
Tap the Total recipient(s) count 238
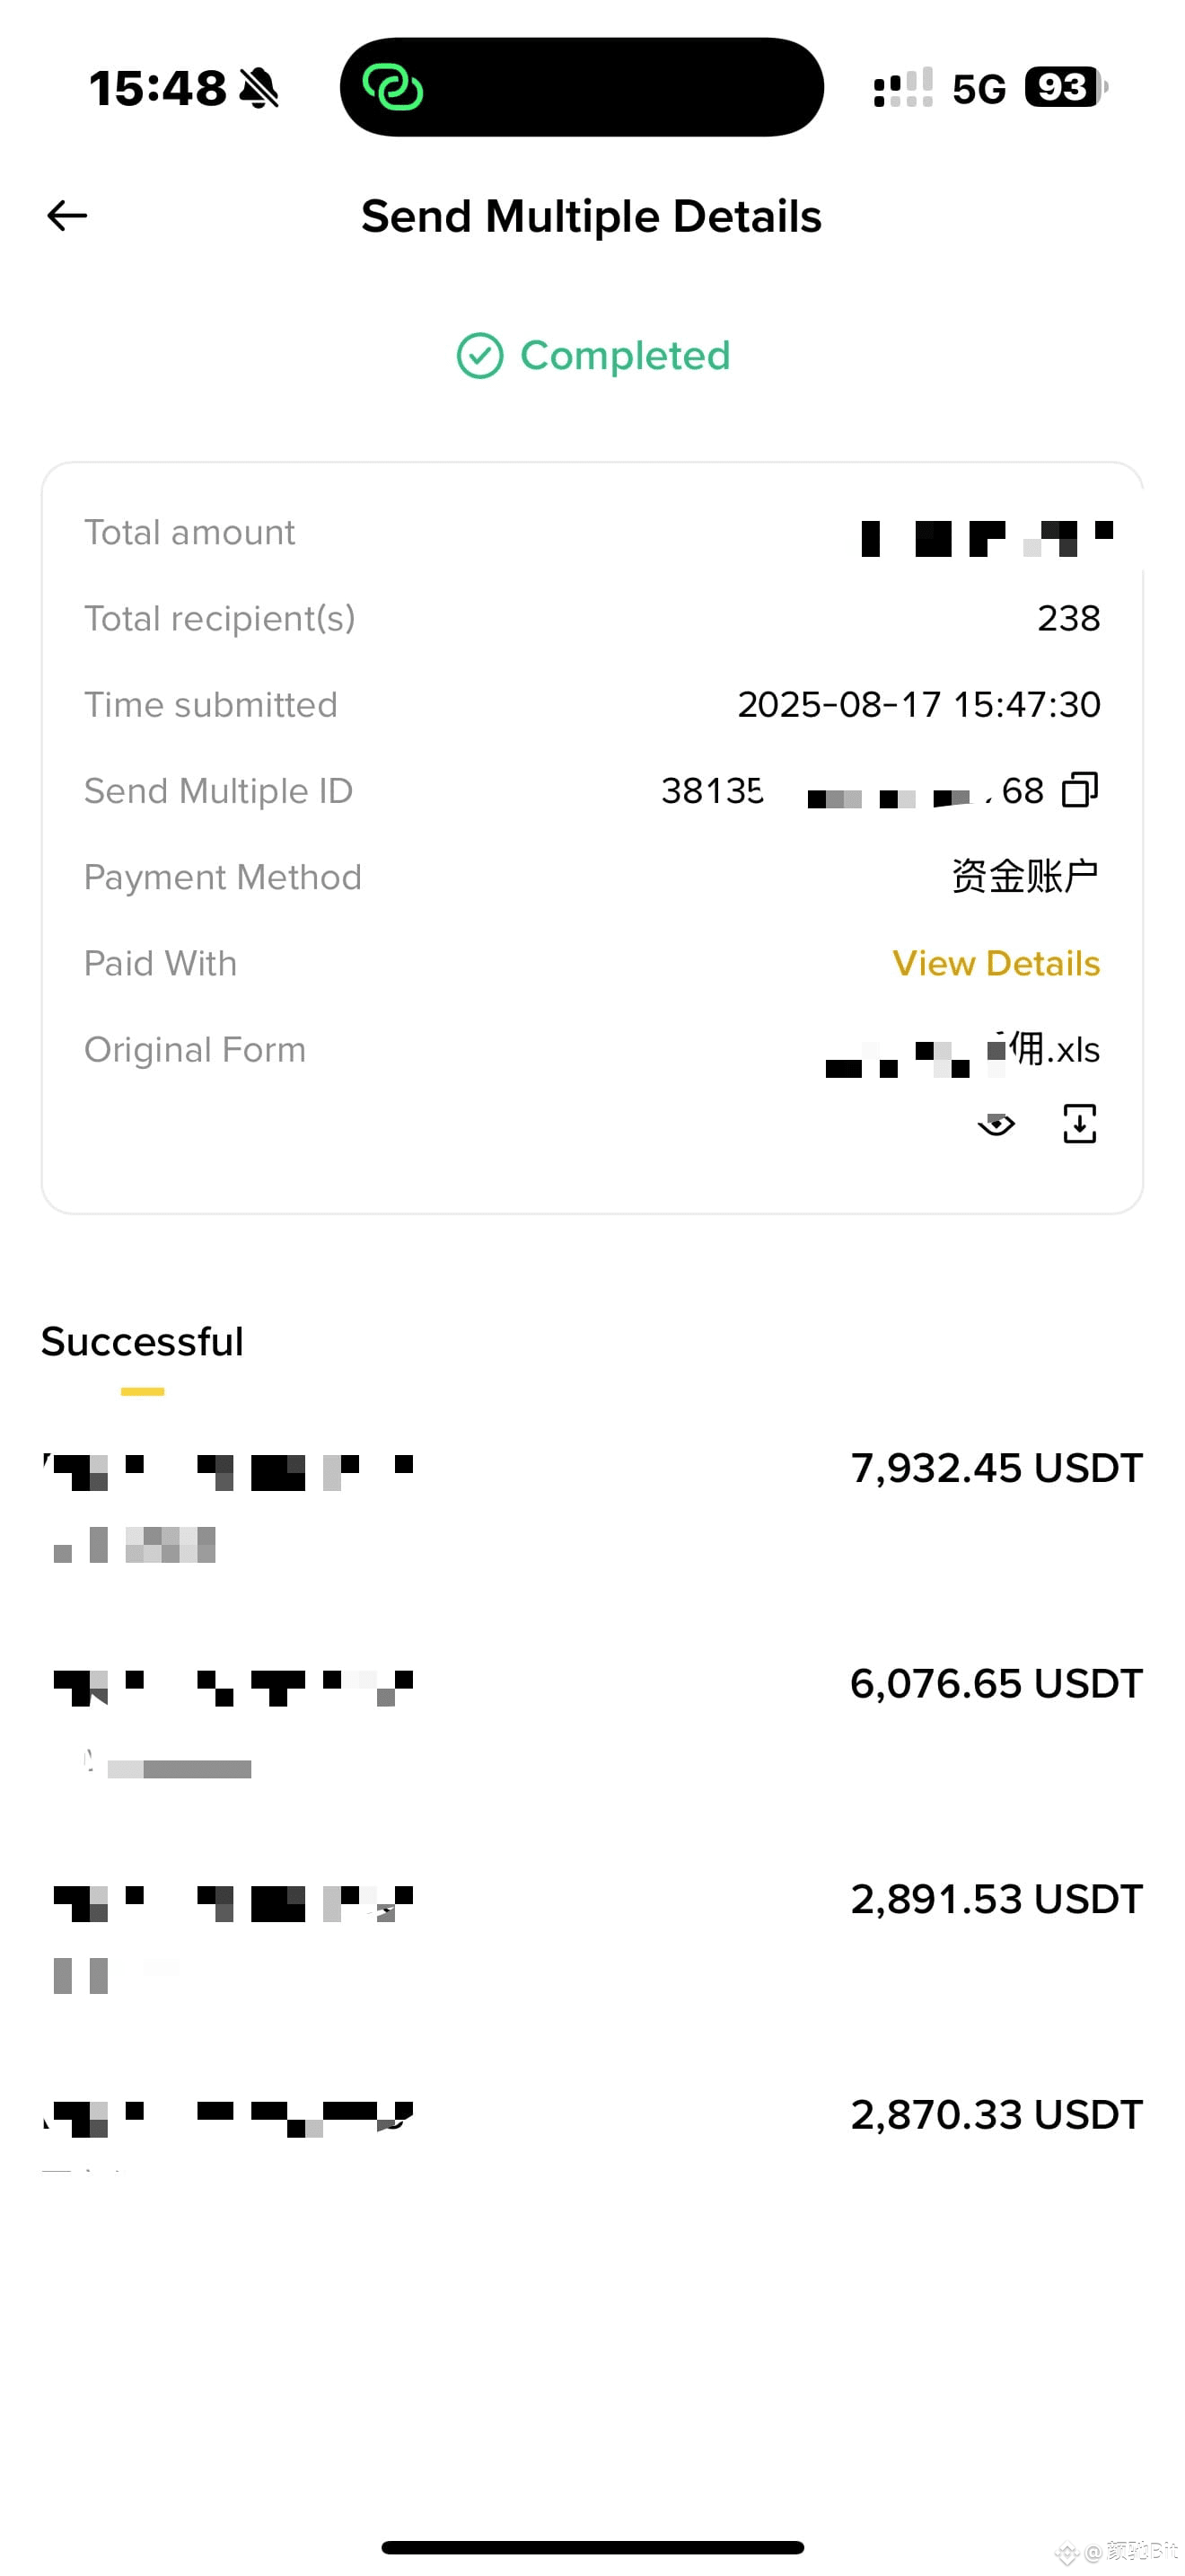coord(1068,619)
